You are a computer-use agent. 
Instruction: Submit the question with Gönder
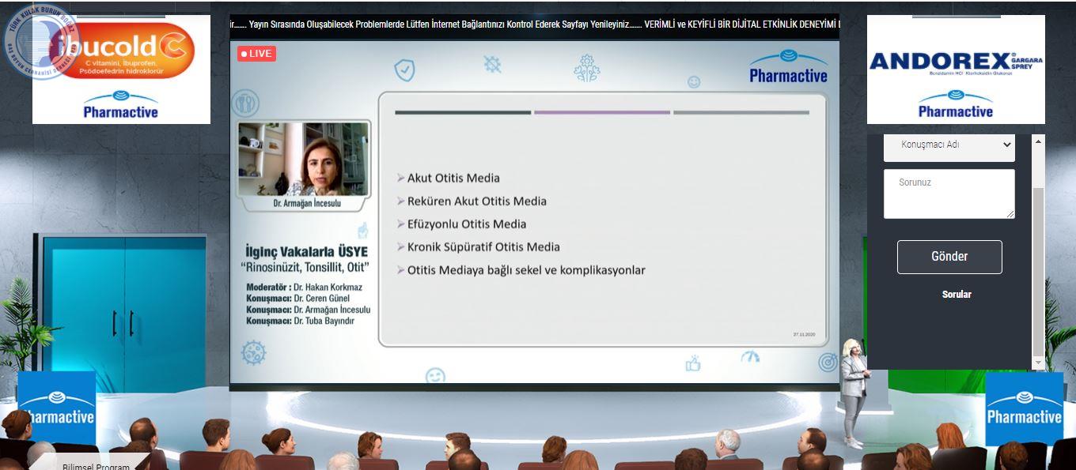(949, 257)
